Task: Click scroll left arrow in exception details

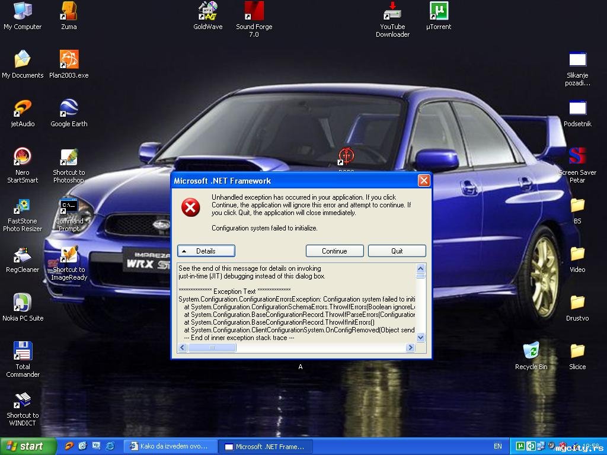Action: 183,347
